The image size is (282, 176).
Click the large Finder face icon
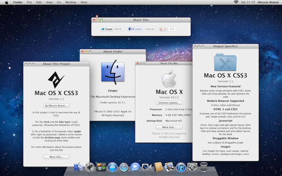tap(113, 72)
